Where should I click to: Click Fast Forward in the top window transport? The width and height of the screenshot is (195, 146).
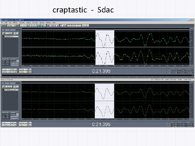9,72
